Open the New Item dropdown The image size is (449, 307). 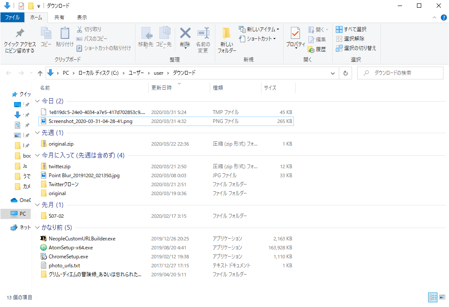click(259, 29)
